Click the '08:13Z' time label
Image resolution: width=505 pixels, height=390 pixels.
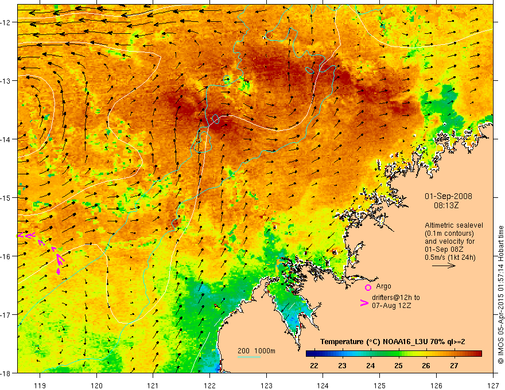point(446,205)
